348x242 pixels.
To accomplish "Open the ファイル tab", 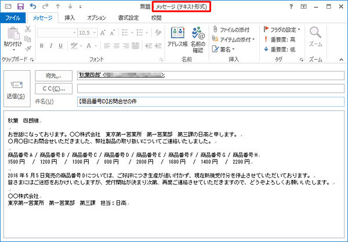I will pyautogui.click(x=13, y=18).
